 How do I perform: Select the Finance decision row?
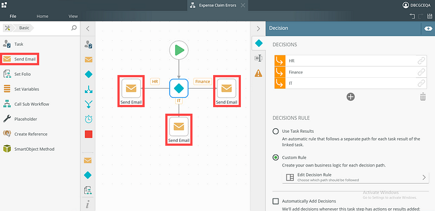pyautogui.click(x=351, y=72)
